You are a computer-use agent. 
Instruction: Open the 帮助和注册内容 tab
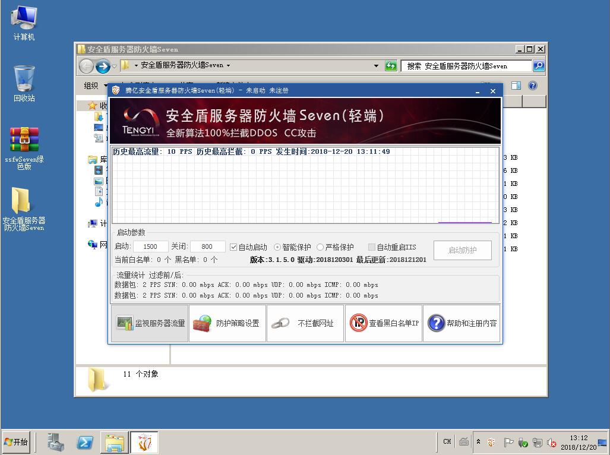(x=462, y=323)
